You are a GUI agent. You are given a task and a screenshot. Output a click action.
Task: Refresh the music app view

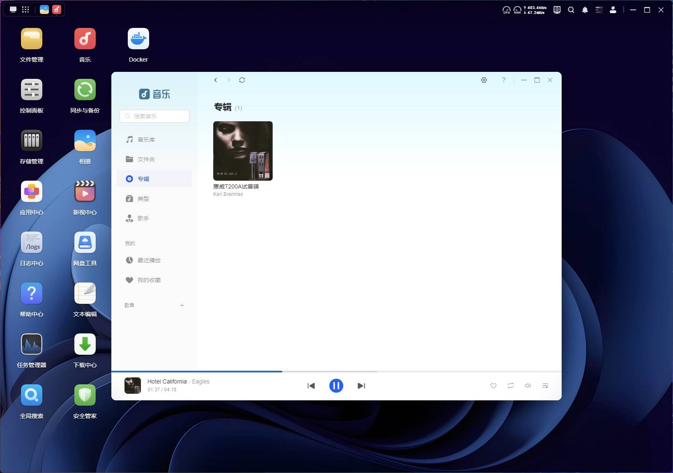coord(242,80)
